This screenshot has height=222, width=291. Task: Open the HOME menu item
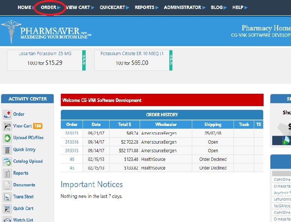coord(24,7)
